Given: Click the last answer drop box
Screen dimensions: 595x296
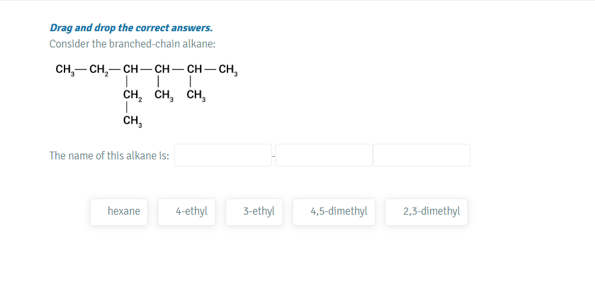Looking at the screenshot, I should tap(422, 155).
